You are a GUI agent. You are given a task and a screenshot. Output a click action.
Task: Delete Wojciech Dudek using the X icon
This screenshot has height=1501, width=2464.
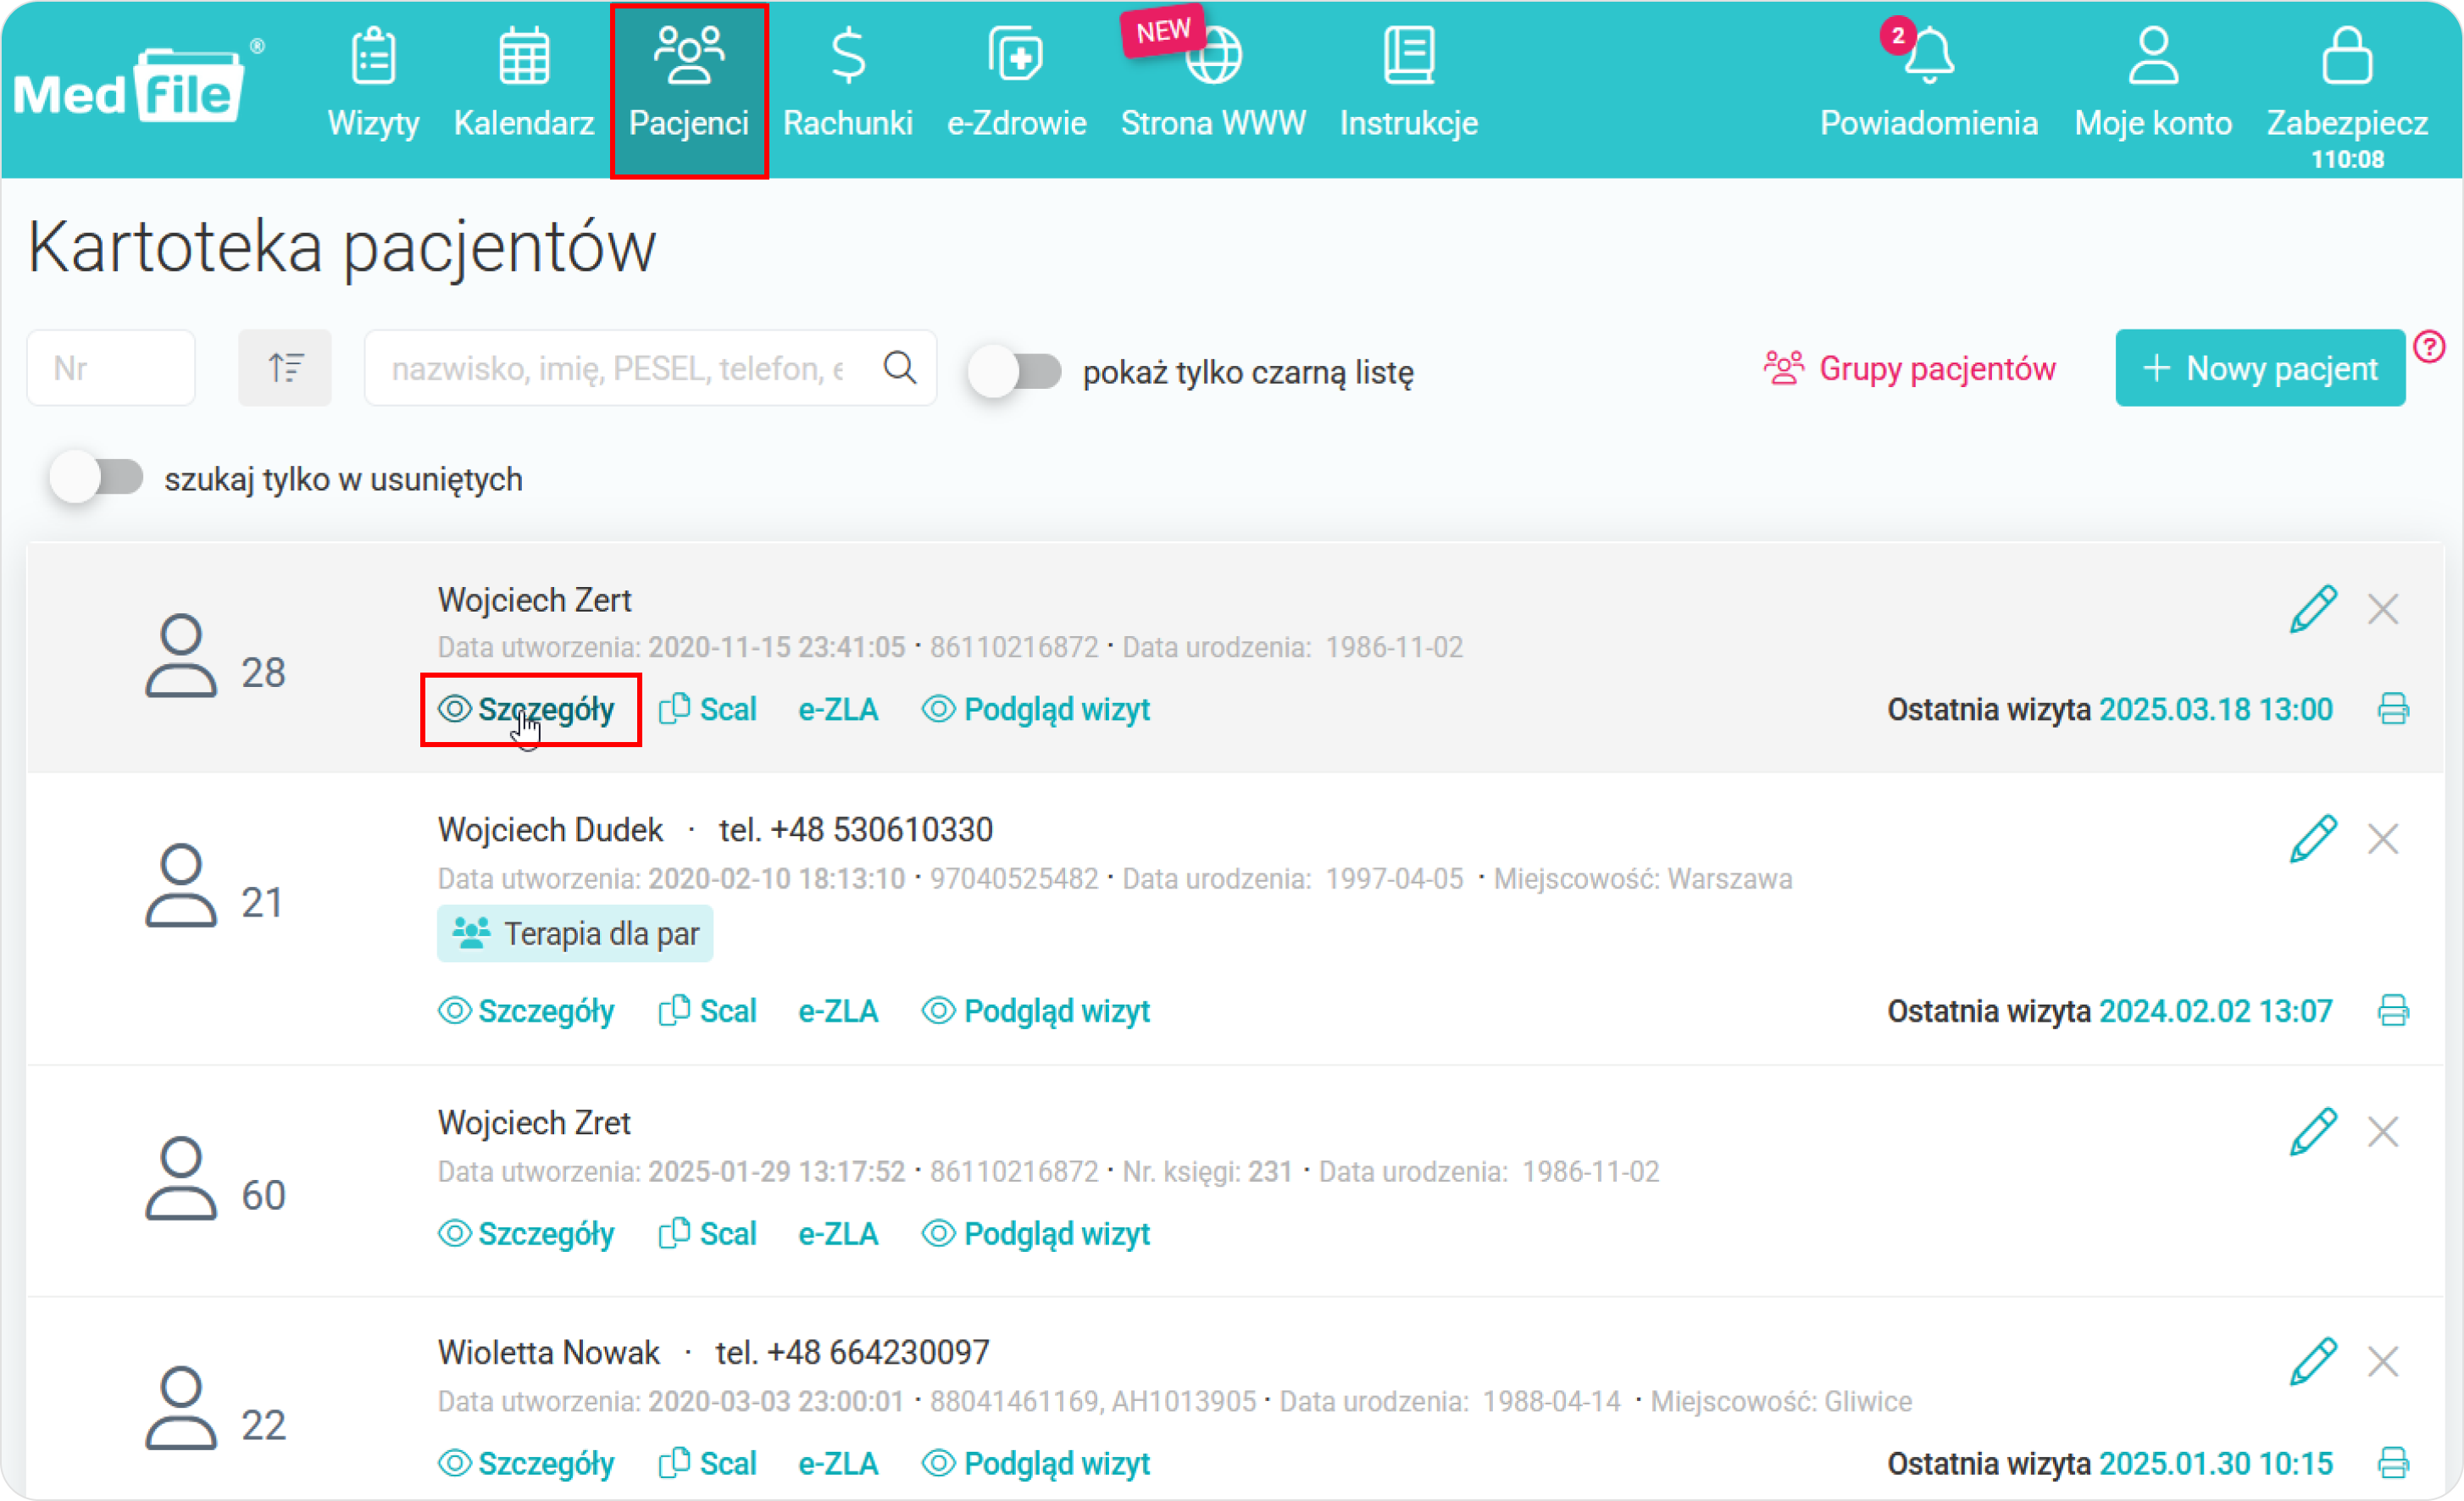click(x=2382, y=839)
